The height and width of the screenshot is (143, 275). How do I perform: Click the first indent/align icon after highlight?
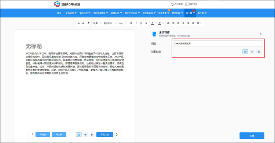coord(168,23)
